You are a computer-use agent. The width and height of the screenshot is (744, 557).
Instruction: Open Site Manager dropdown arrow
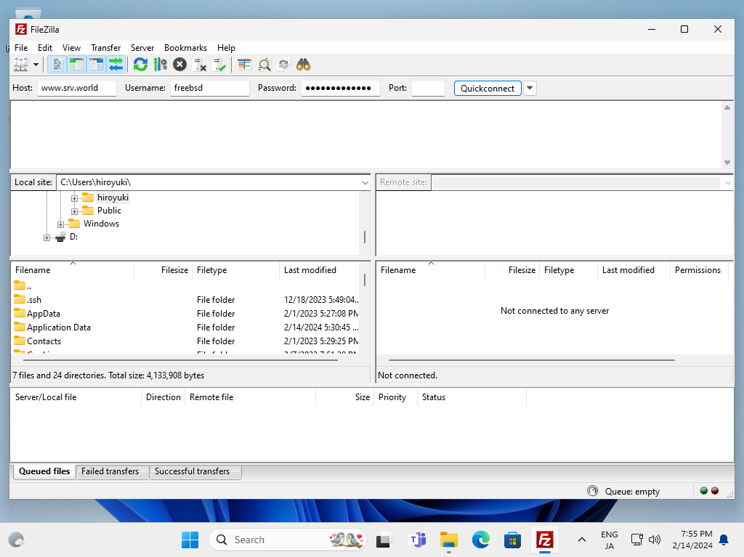coord(36,65)
